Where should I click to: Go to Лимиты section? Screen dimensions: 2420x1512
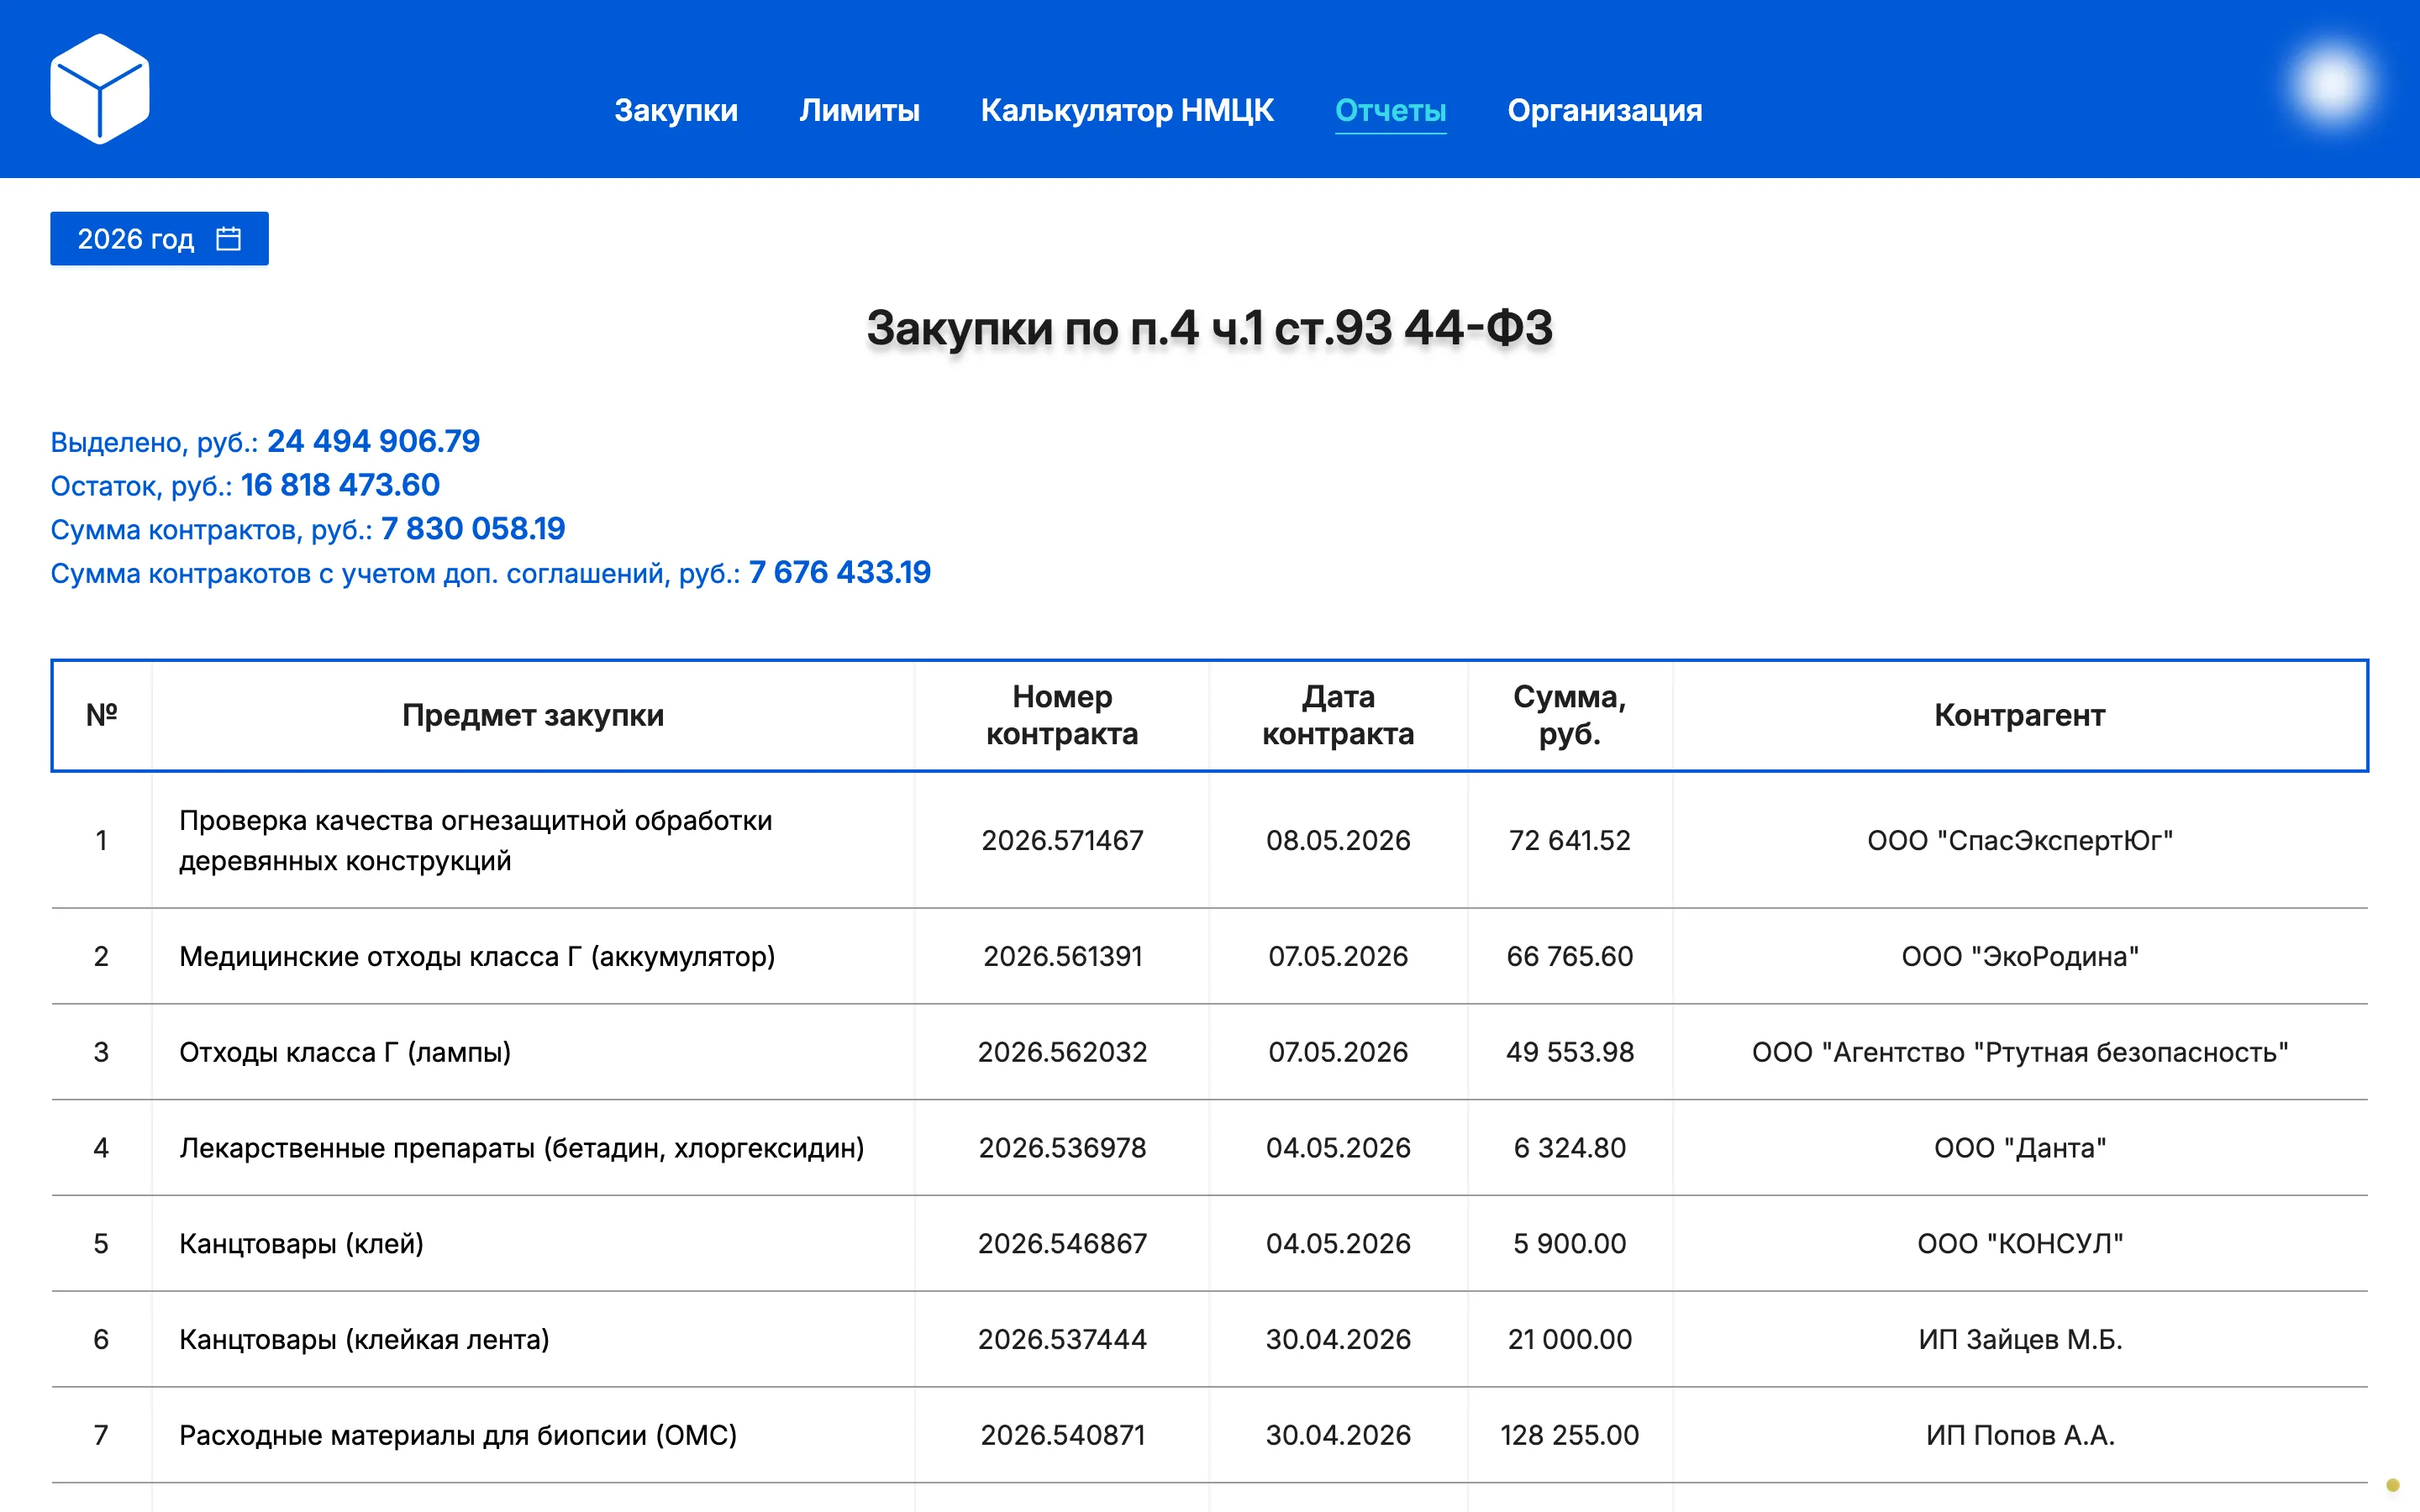pyautogui.click(x=859, y=110)
